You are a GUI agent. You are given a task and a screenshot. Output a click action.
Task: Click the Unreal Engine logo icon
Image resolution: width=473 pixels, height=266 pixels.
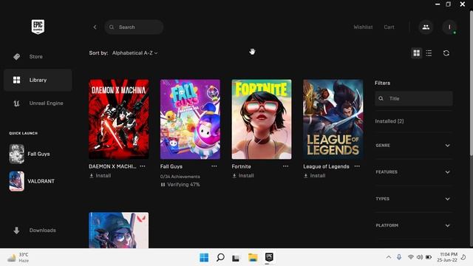pyautogui.click(x=16, y=103)
